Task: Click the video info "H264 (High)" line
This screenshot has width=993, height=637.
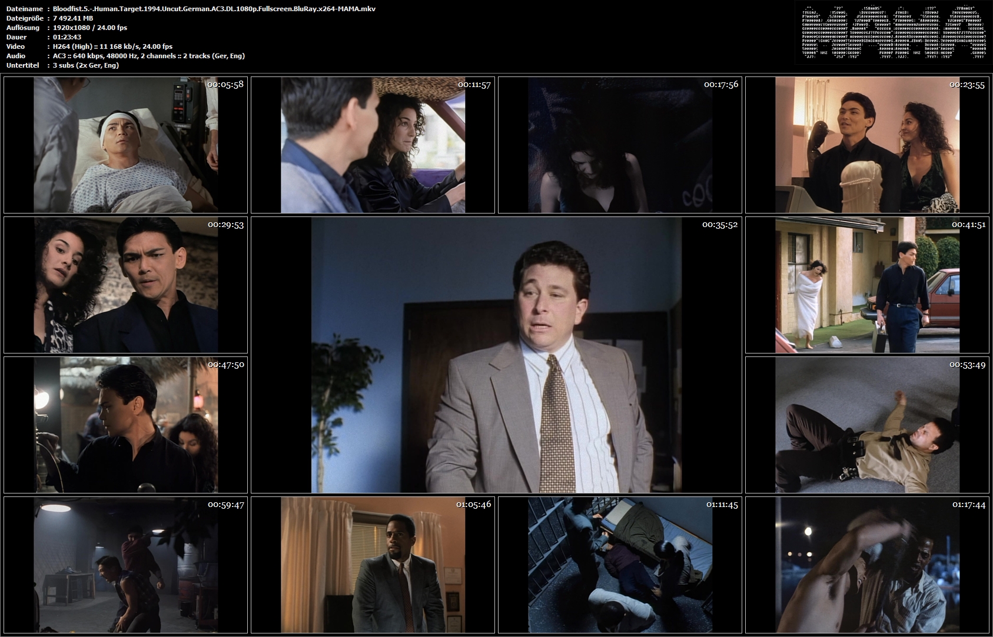Action: point(112,46)
